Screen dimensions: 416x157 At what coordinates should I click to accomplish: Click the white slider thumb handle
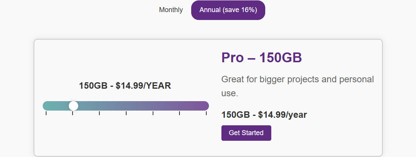point(74,106)
